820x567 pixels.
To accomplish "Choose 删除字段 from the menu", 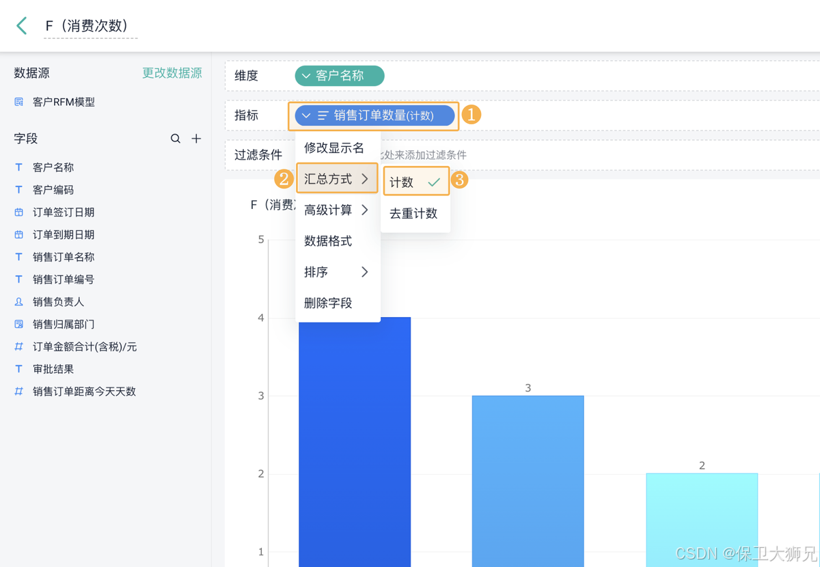I will (x=338, y=303).
